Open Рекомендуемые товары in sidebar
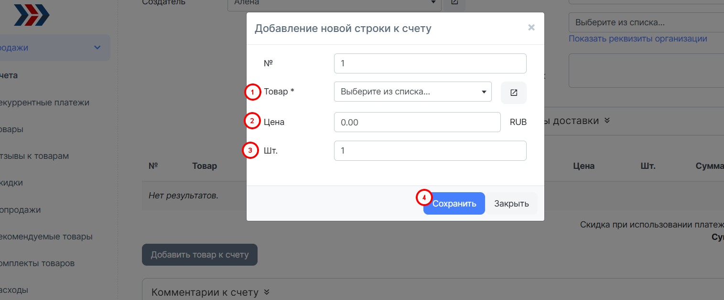This screenshot has height=300, width=724. pos(46,237)
